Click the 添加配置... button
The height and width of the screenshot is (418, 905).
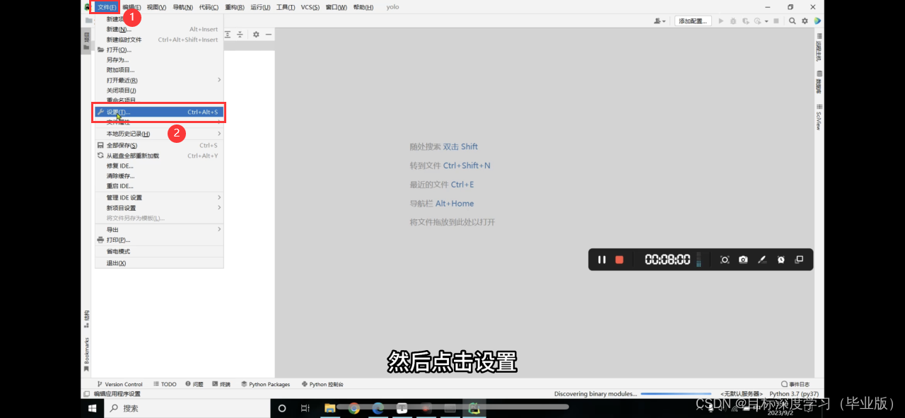tap(693, 21)
